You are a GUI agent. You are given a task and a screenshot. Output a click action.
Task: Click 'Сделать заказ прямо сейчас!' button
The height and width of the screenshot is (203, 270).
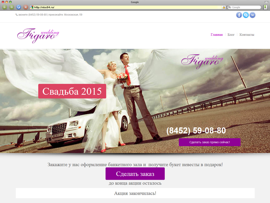pyautogui.click(x=210, y=142)
